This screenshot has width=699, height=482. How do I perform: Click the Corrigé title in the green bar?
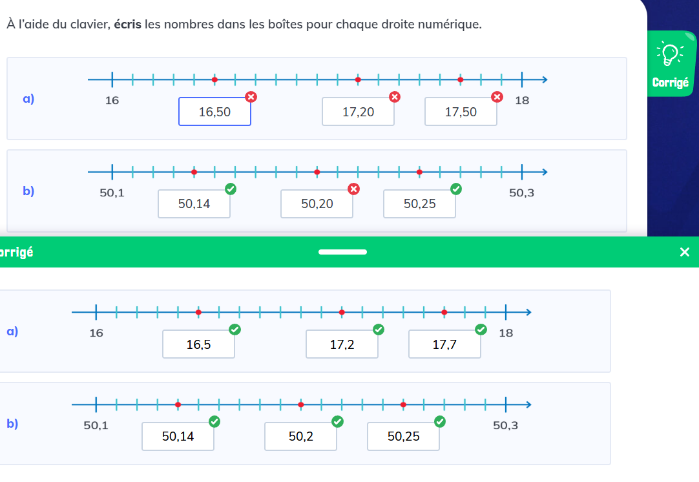(17, 252)
